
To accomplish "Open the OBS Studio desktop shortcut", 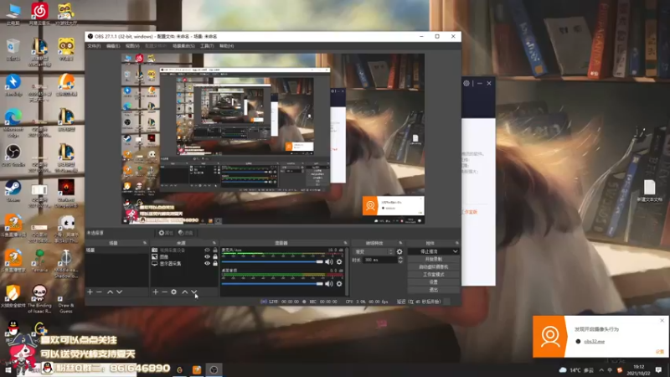I will (x=13, y=155).
